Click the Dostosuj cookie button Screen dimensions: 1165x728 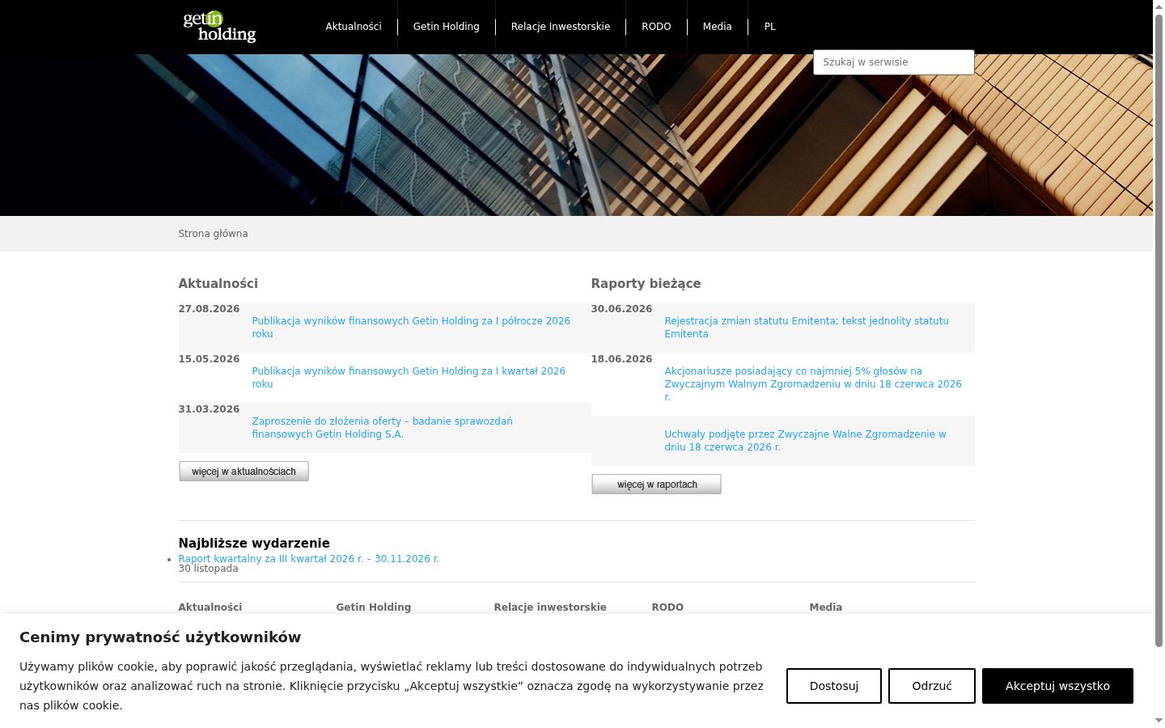click(834, 686)
